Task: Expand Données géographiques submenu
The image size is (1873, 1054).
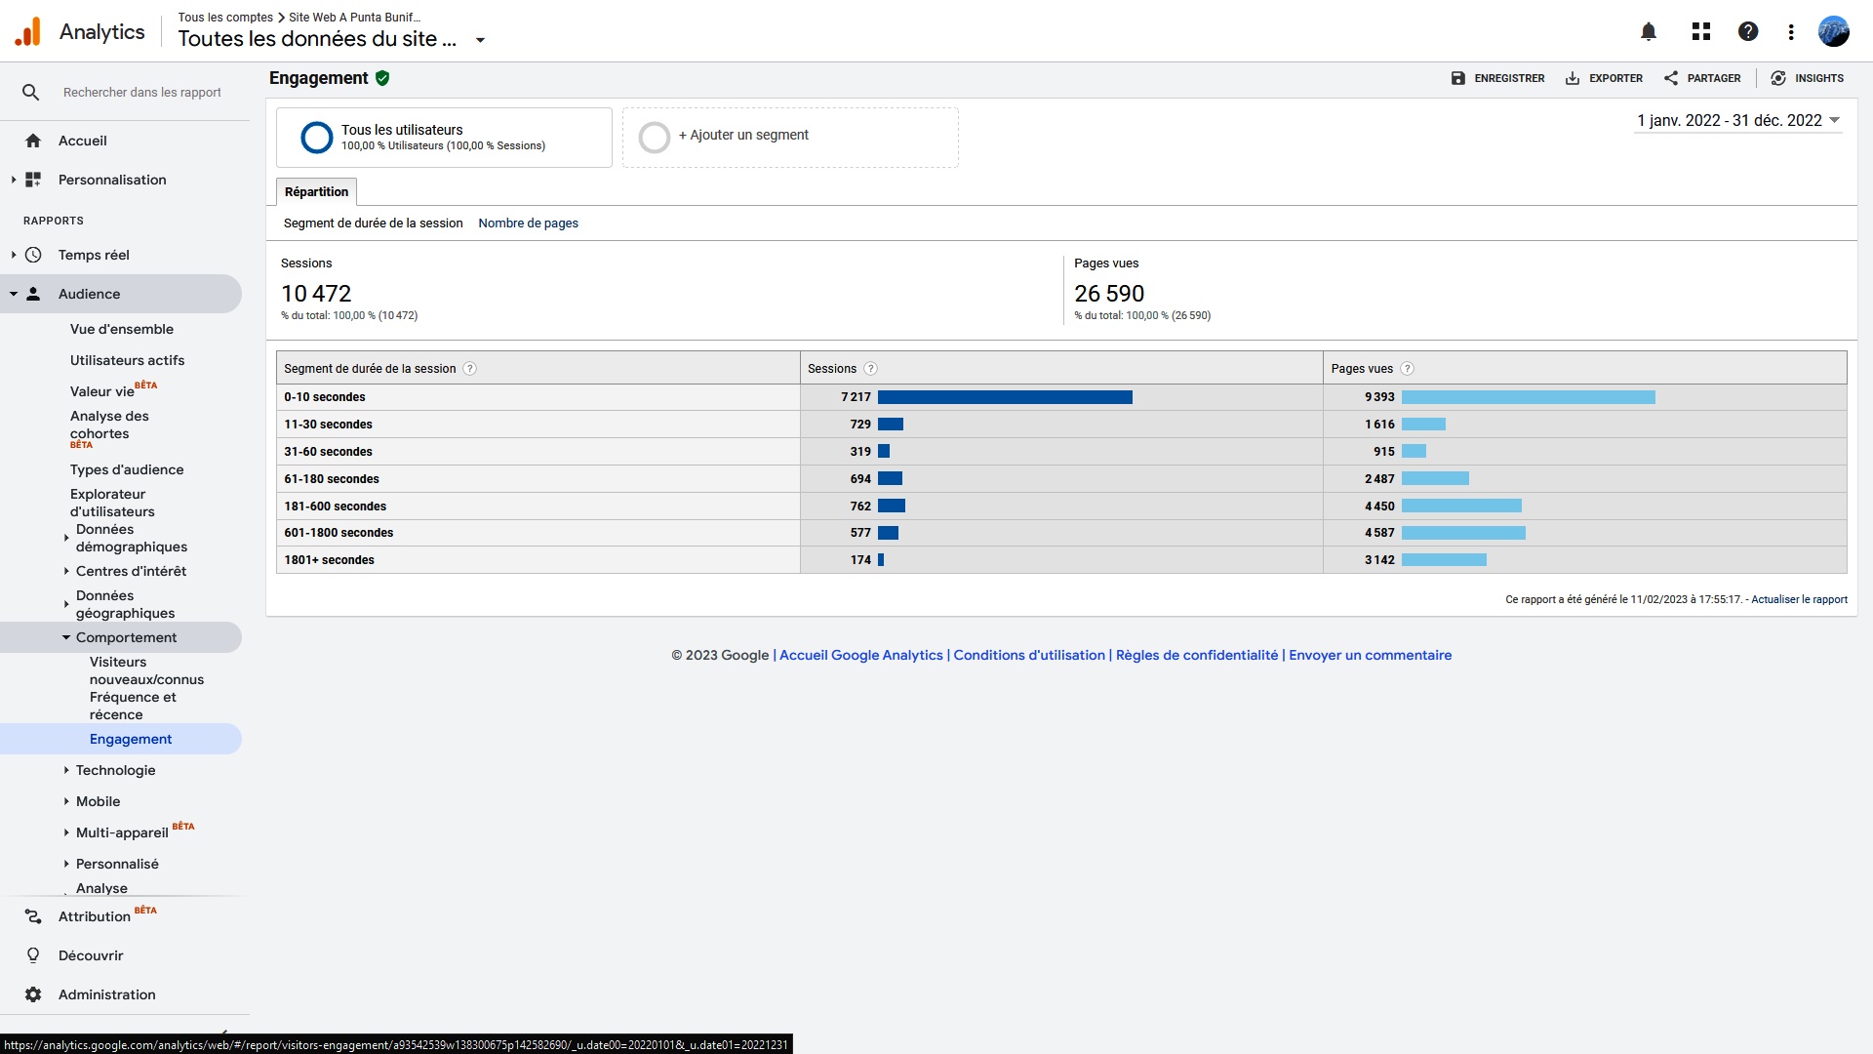Action: pos(66,604)
